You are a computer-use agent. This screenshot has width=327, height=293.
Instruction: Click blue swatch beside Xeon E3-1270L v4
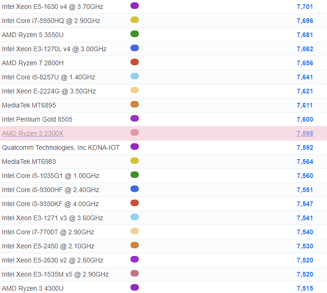click(135, 48)
